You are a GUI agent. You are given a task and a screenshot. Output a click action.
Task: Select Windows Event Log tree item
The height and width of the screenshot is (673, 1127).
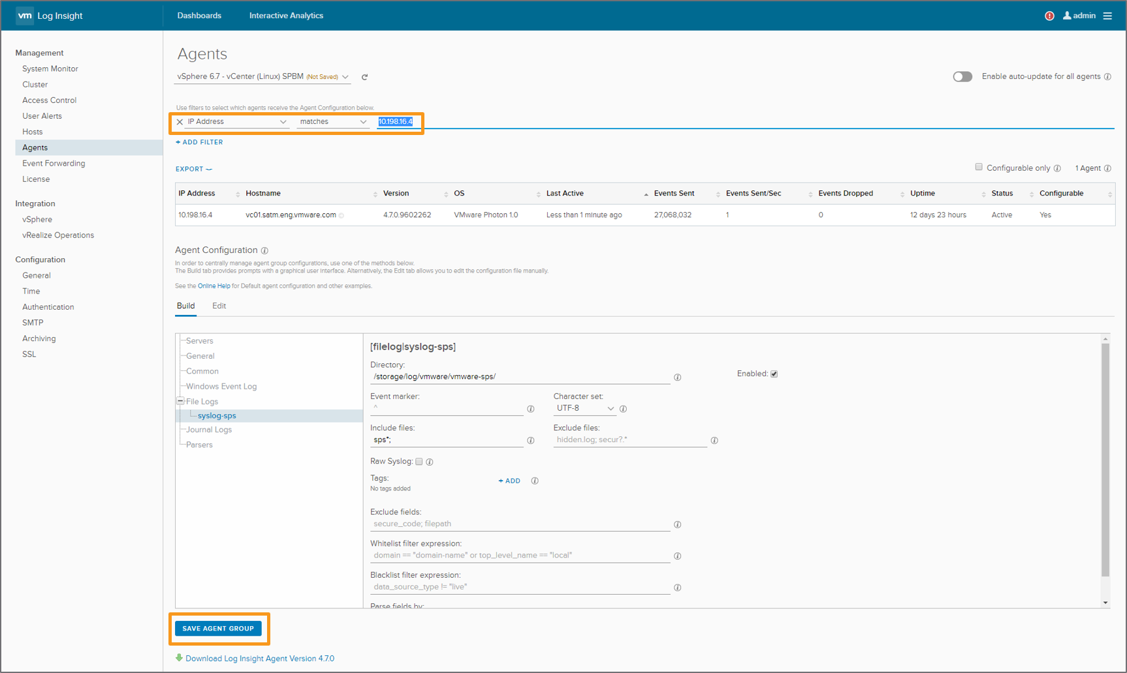point(221,387)
